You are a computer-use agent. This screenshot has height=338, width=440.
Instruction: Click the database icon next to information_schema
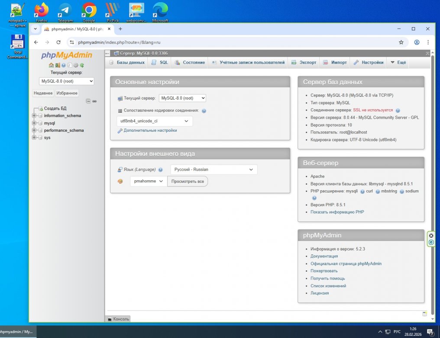[40, 116]
